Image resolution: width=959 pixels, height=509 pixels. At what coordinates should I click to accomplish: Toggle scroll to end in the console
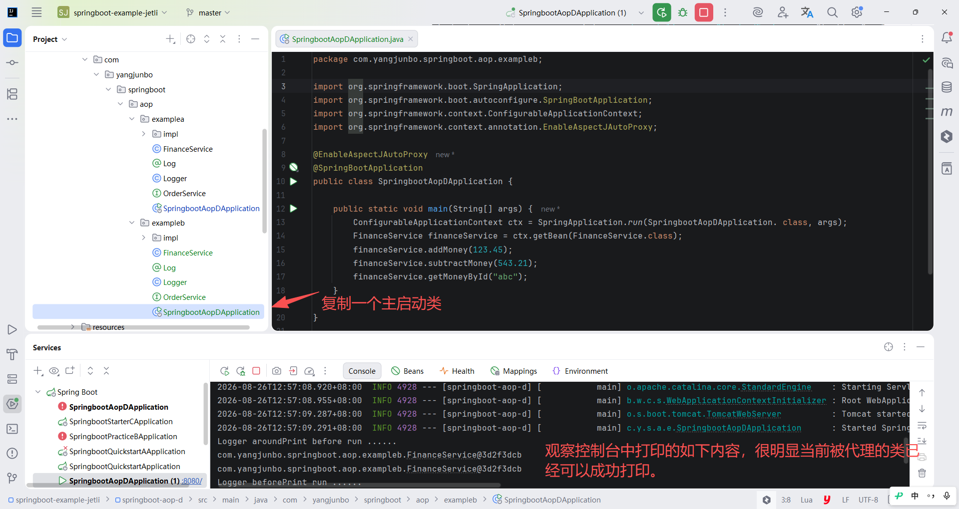[922, 441]
